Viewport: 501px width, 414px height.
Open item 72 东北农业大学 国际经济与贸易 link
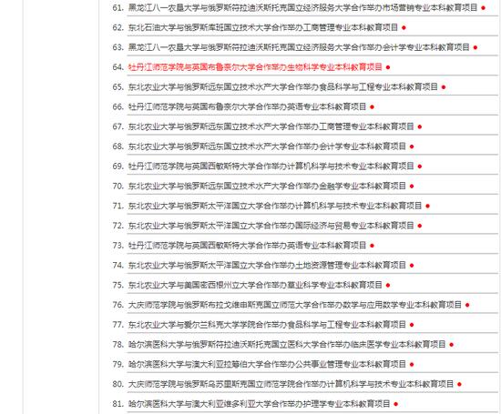point(271,226)
